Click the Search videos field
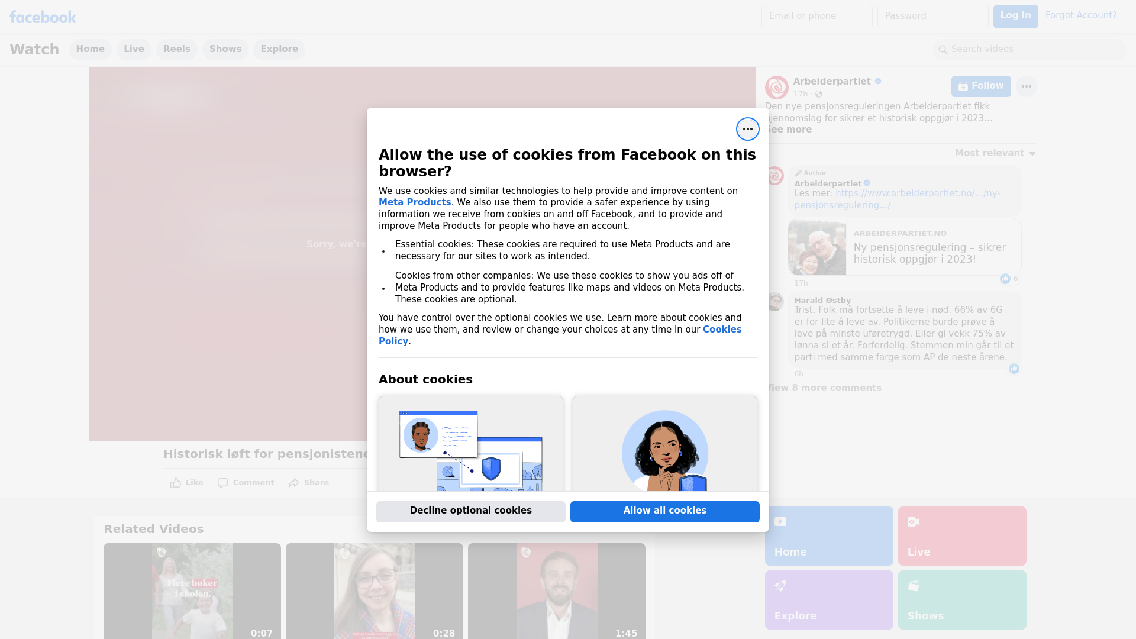The width and height of the screenshot is (1136, 639). [x=1029, y=50]
